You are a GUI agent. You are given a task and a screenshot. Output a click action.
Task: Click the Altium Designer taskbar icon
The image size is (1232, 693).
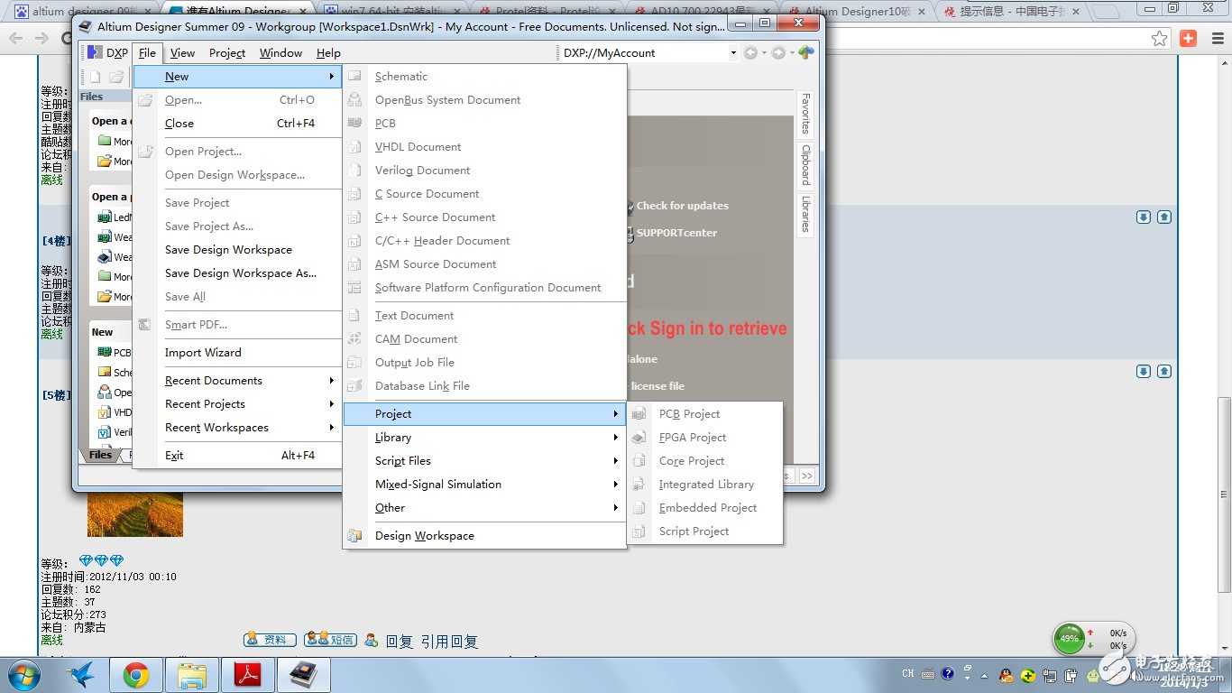coord(303,675)
